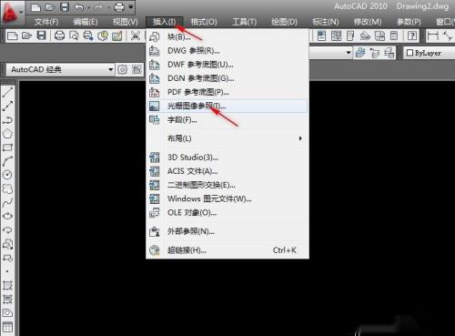Select the Rectangle draw tool
The image size is (455, 336).
tap(7, 148)
